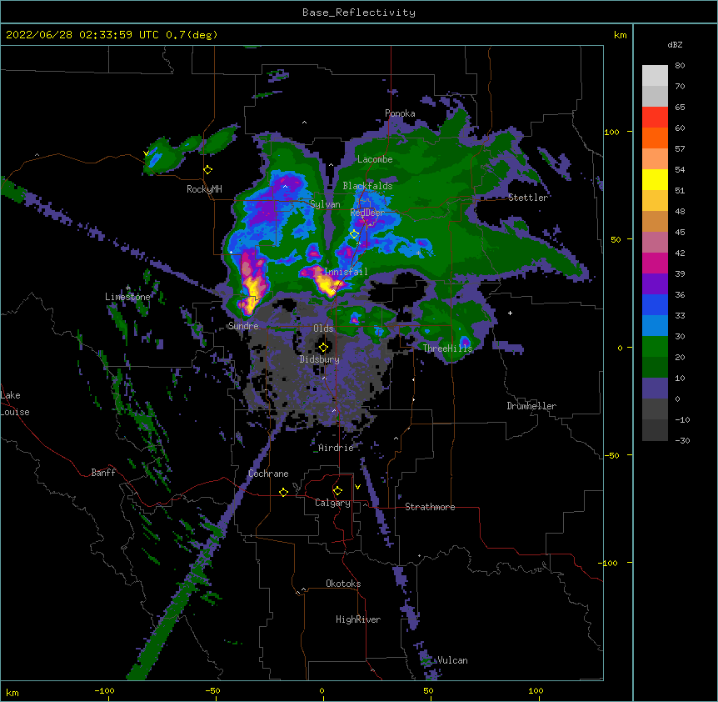Click the Lake Louise label
Viewport: 718px width, 702px height.
click(x=15, y=404)
